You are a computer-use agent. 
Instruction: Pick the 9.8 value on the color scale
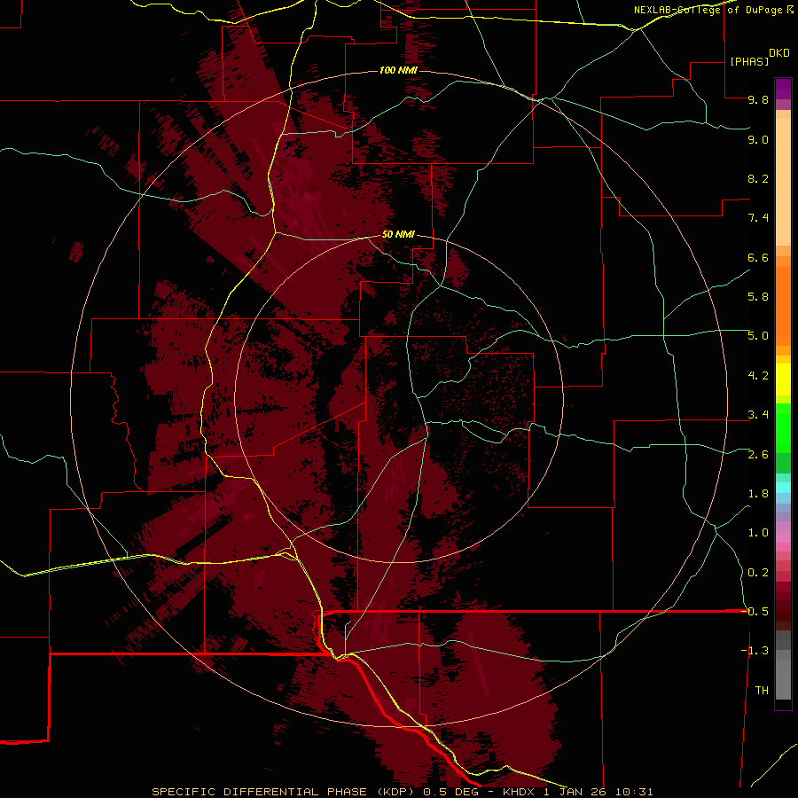(758, 100)
